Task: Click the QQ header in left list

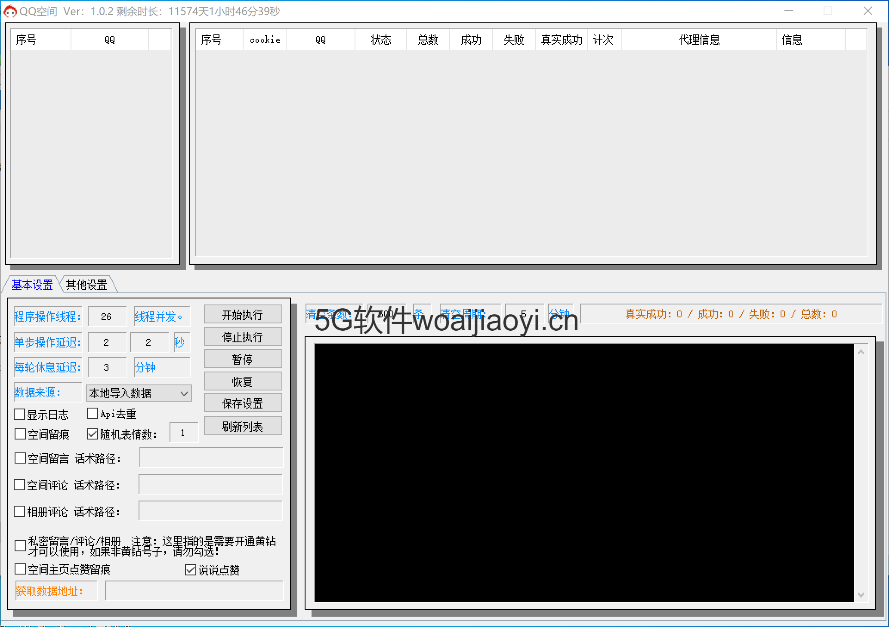Action: (x=110, y=40)
